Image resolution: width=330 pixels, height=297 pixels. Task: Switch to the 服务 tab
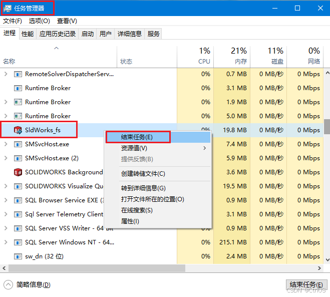tap(153, 34)
